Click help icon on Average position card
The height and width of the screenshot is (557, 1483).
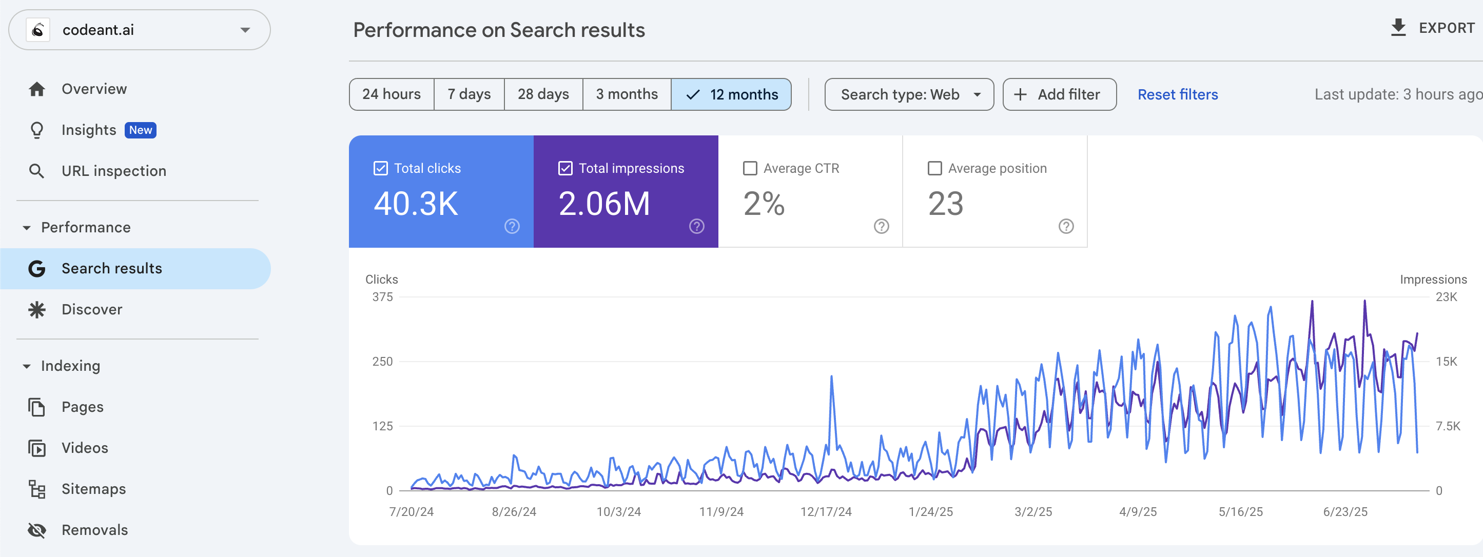[x=1066, y=226]
